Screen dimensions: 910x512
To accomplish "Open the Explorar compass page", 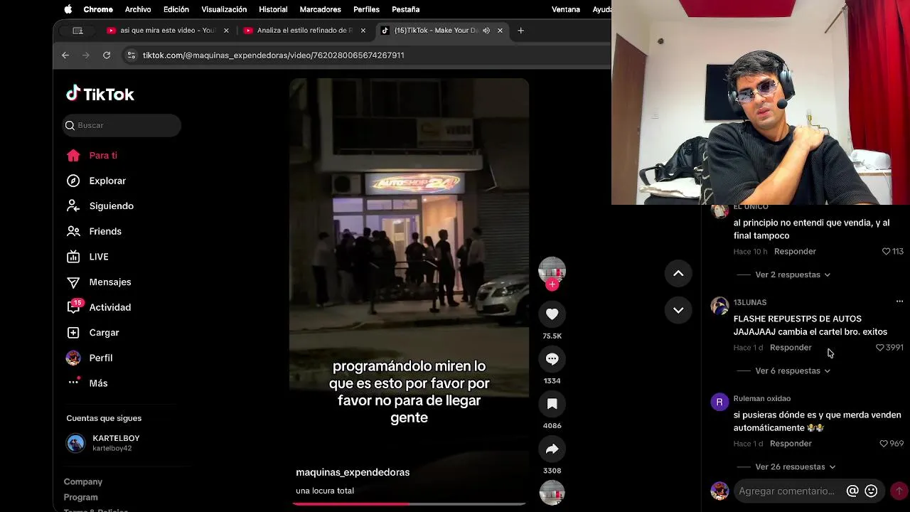I will pyautogui.click(x=96, y=181).
